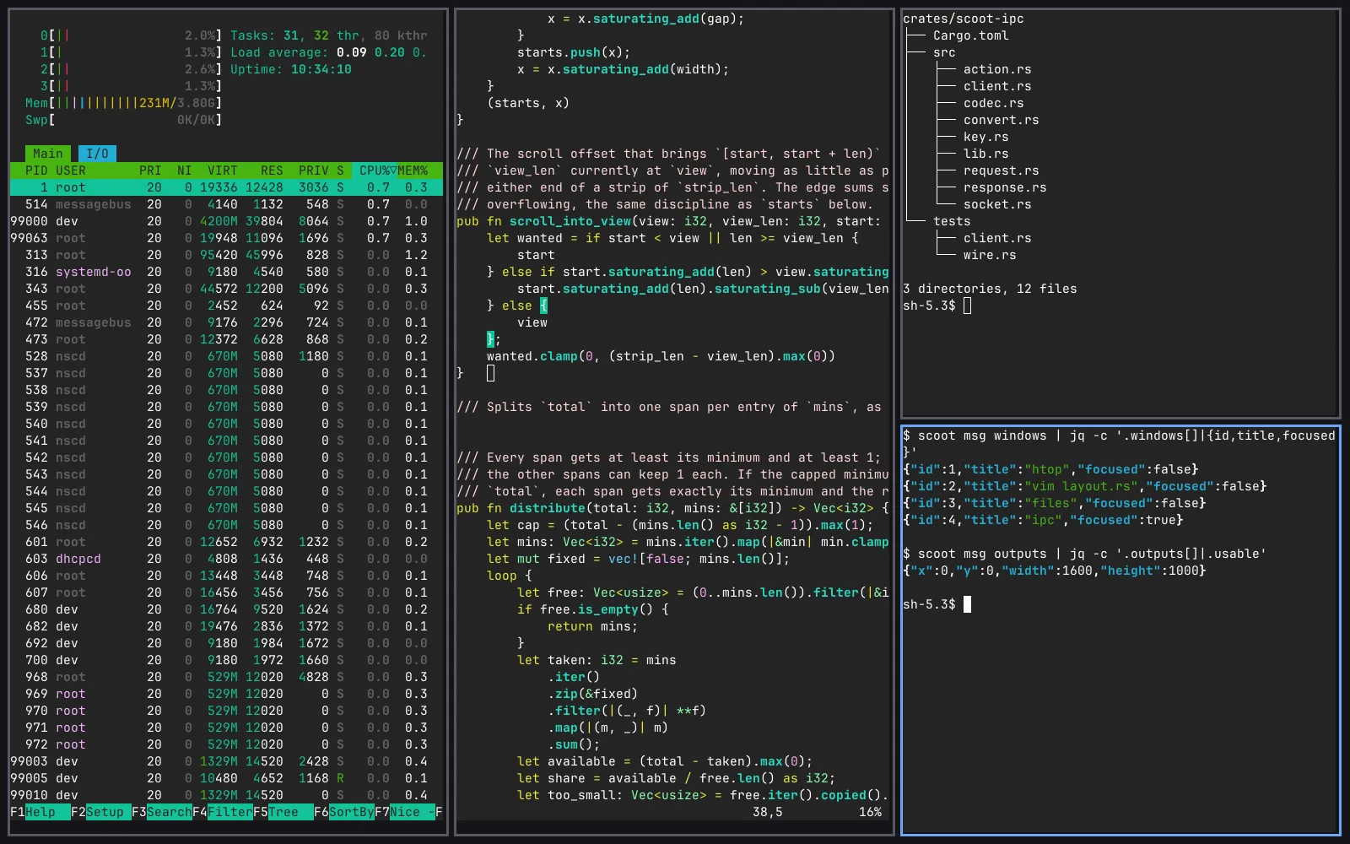This screenshot has width=1350, height=844.
Task: Click F1 Help in htop footer
Action: (40, 812)
